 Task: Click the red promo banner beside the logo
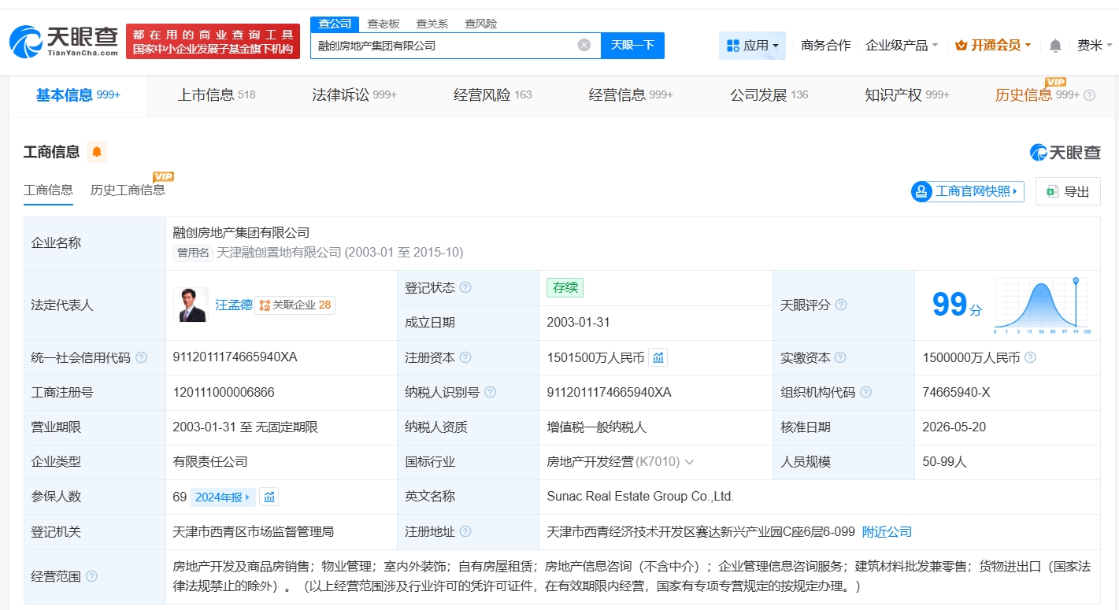[213, 41]
